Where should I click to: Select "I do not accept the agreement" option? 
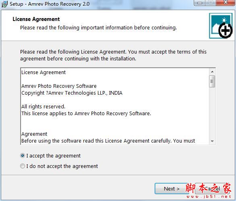point(23,166)
